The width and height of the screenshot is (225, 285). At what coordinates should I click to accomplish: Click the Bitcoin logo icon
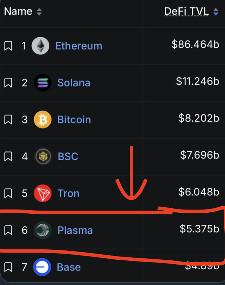42,120
